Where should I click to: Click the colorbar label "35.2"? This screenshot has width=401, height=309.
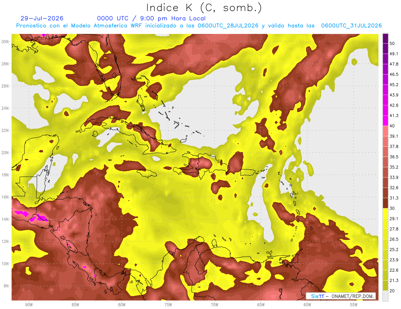[x=394, y=167]
